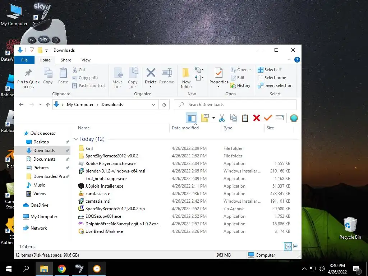368x276 pixels.
Task: Click Cut in Clipboard group
Action: [79, 70]
